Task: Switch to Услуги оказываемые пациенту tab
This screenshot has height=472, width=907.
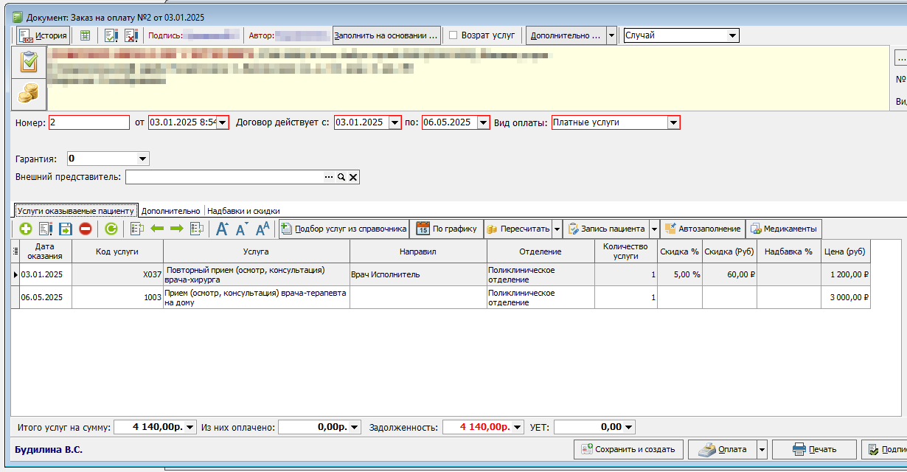Action: [75, 210]
